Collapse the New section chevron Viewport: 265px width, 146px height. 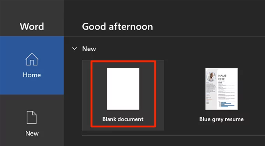click(74, 49)
